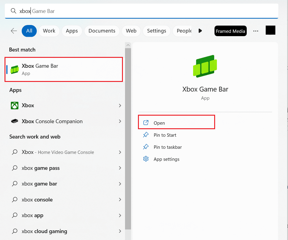Select the Xbox app icon in Apps list
Screen dimensions: 288x240
pyautogui.click(x=14, y=105)
